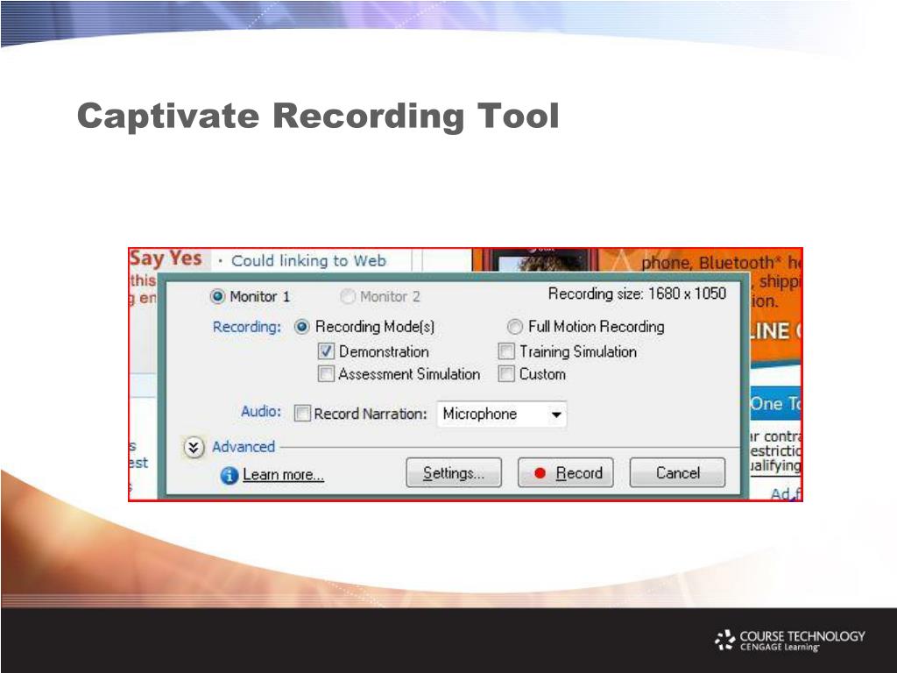Click the Recording size: 1680 x 1050 text

pos(637,294)
